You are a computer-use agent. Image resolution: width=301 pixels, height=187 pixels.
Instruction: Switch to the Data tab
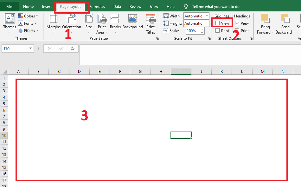(x=117, y=7)
